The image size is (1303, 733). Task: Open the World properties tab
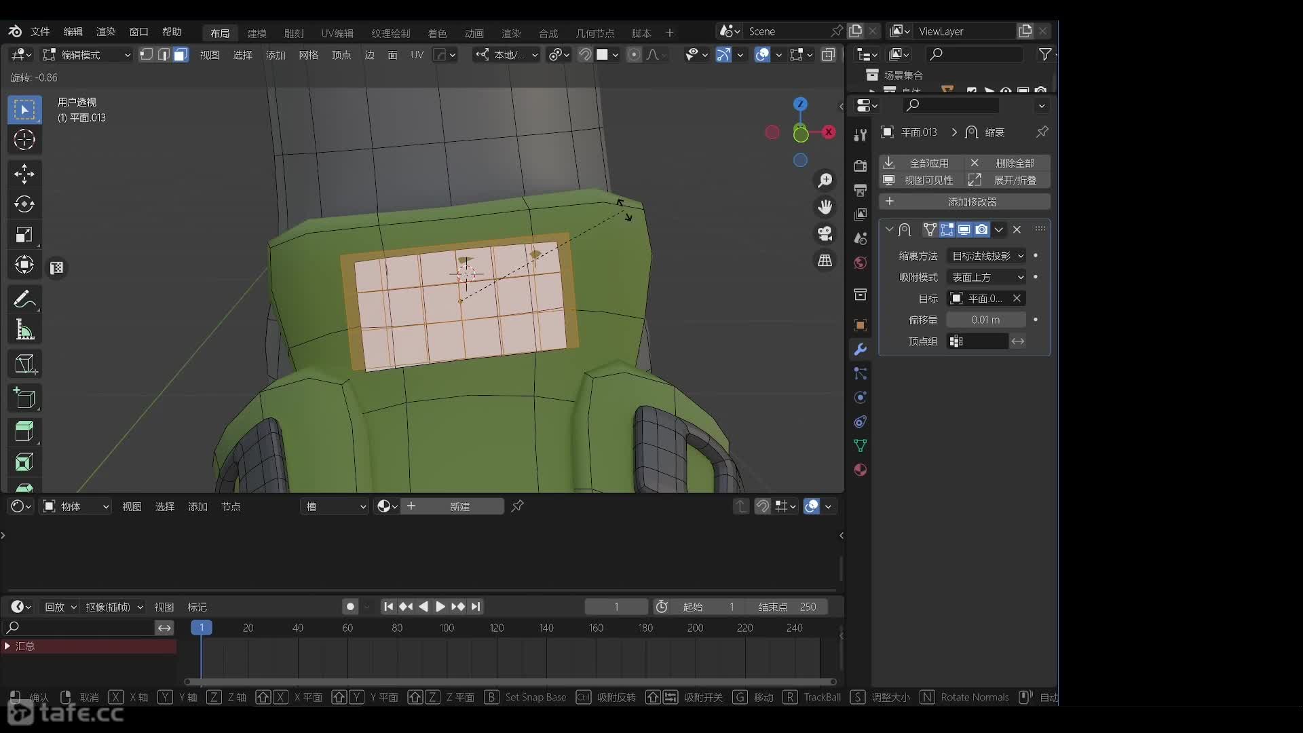tap(860, 263)
